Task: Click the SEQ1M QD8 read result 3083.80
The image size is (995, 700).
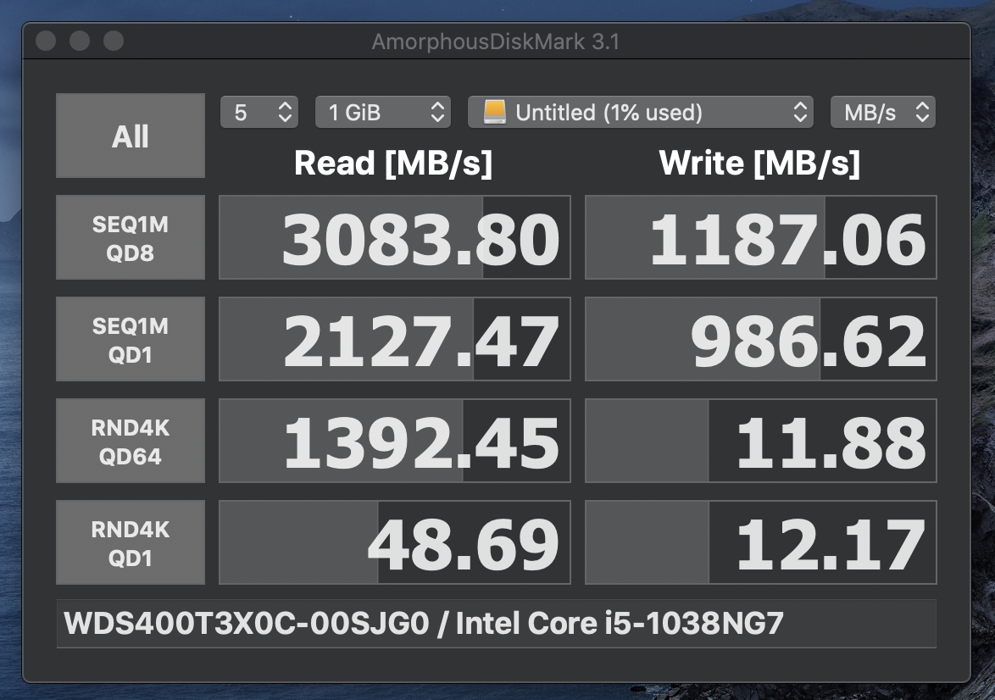Action: click(395, 237)
